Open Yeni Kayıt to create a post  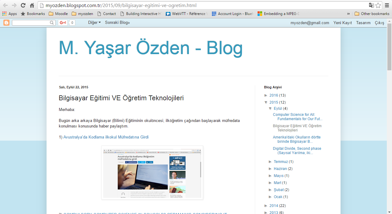pos(343,23)
